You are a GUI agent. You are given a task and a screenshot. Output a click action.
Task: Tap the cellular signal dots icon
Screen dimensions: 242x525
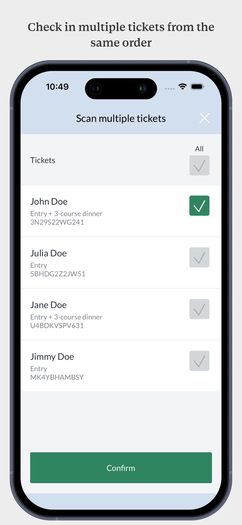[170, 89]
